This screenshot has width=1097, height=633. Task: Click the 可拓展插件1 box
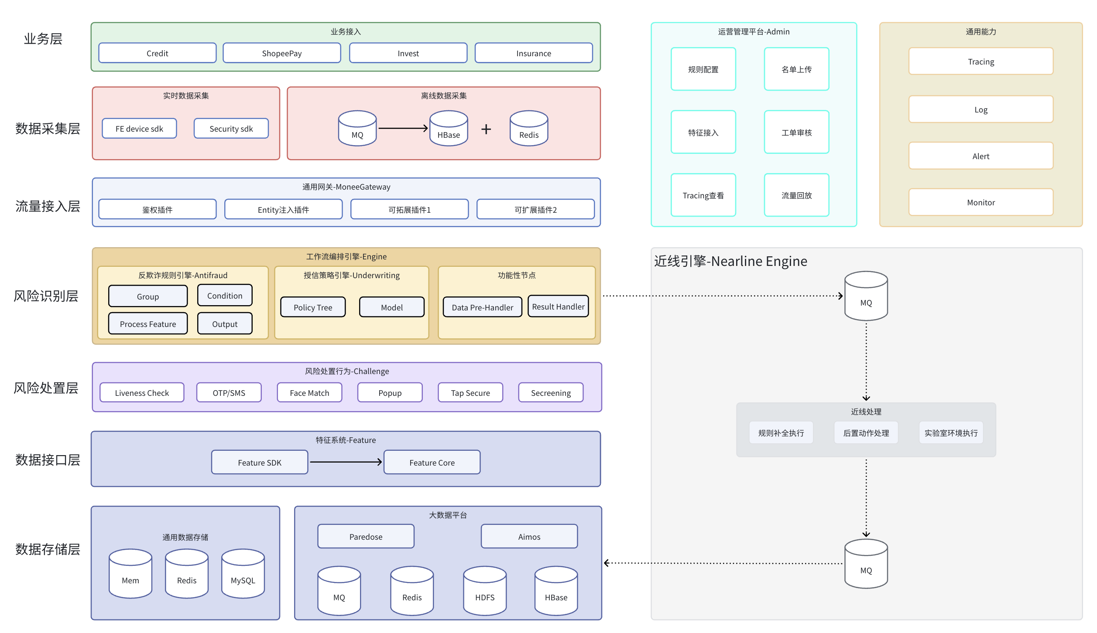(x=410, y=209)
